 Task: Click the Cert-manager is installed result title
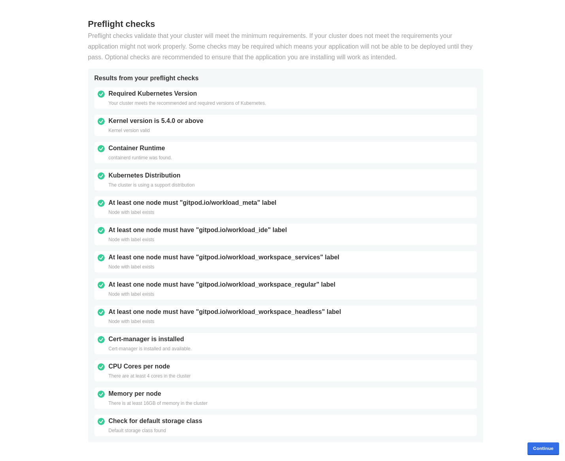point(146,339)
